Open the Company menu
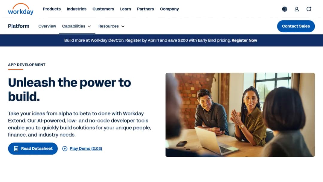Image resolution: width=323 pixels, height=182 pixels. pos(169,9)
